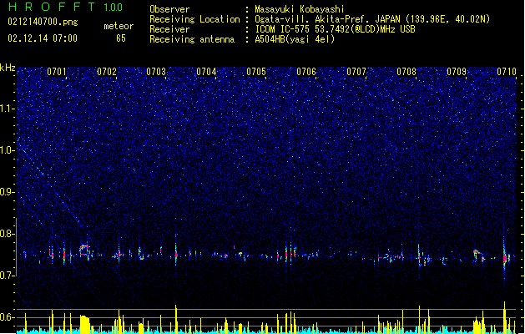
Task: Click the 0705 time marker
Action: click(256, 72)
